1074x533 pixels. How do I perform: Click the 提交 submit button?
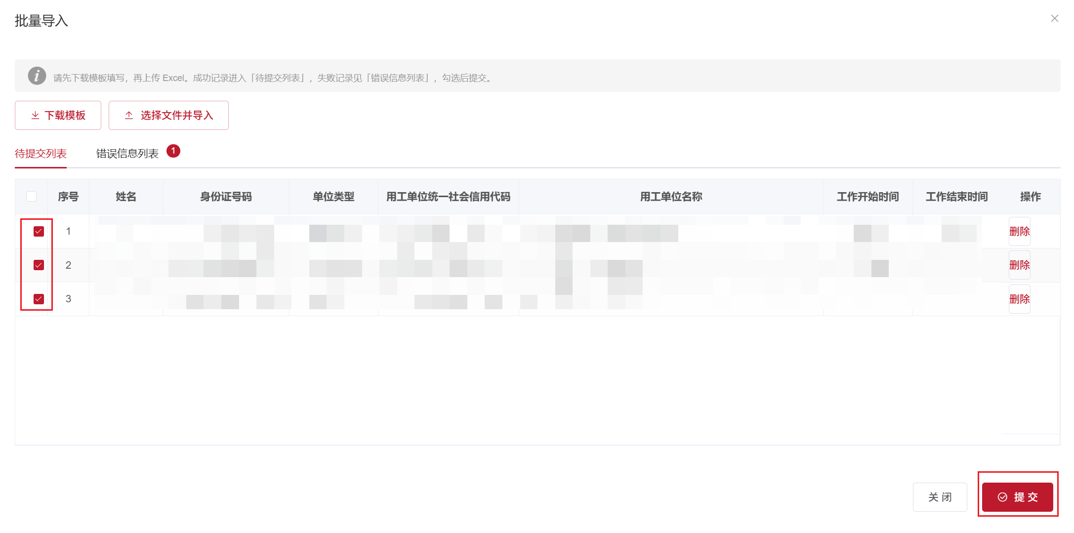[1018, 497]
